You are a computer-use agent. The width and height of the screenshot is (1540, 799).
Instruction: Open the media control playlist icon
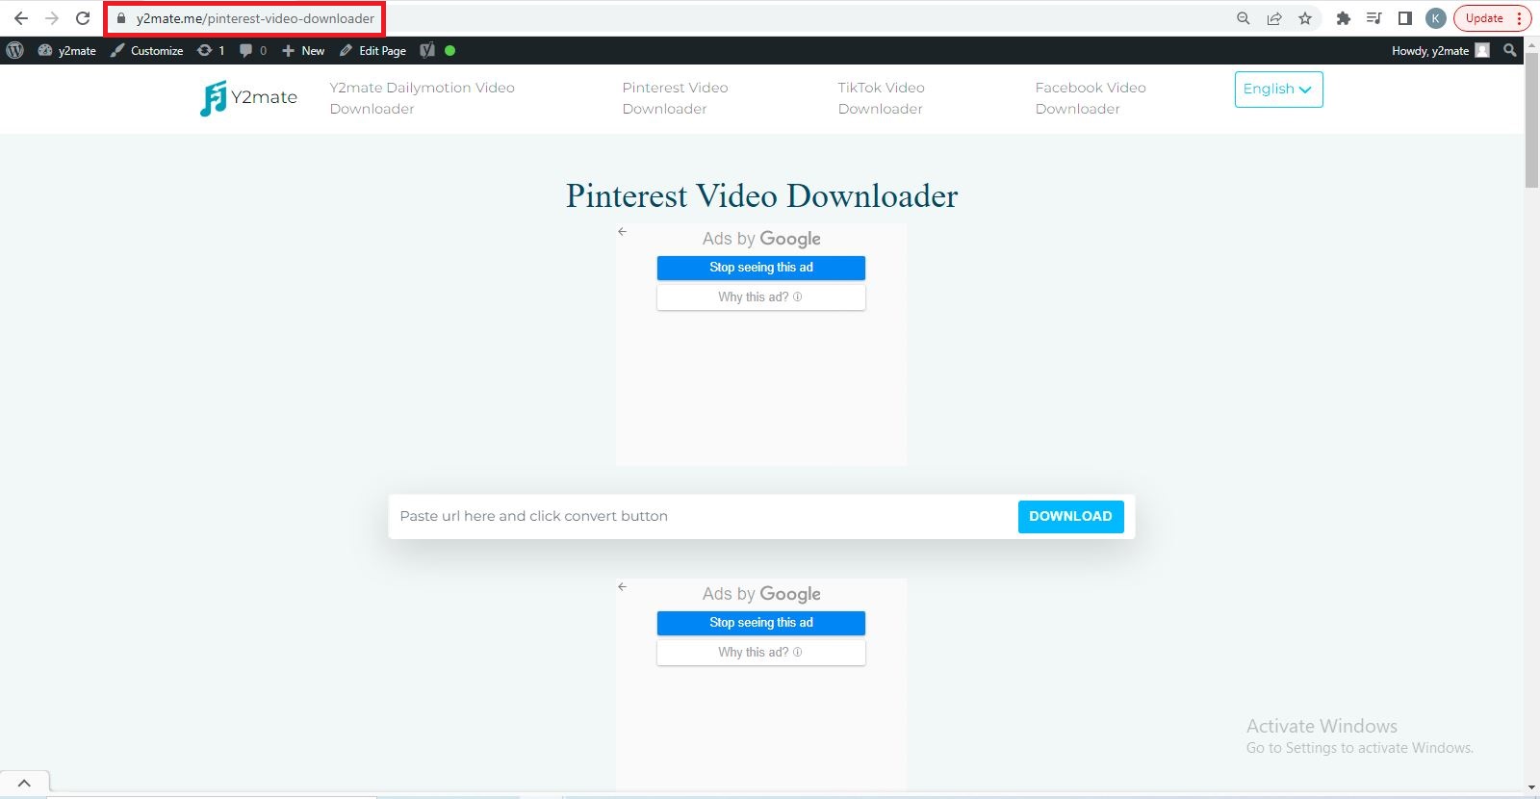tap(1374, 18)
